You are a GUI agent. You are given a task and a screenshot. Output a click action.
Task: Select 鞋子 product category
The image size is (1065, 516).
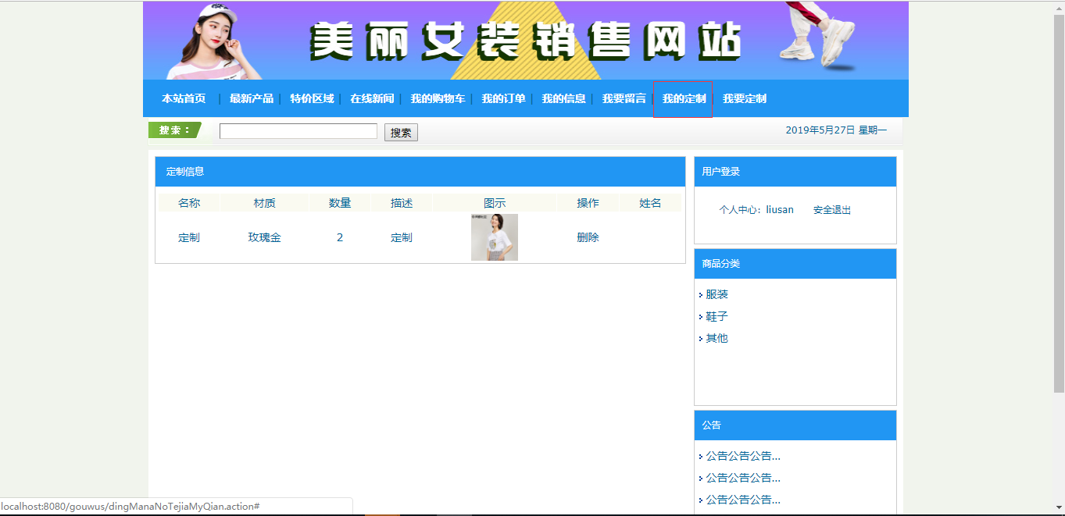[x=717, y=316]
